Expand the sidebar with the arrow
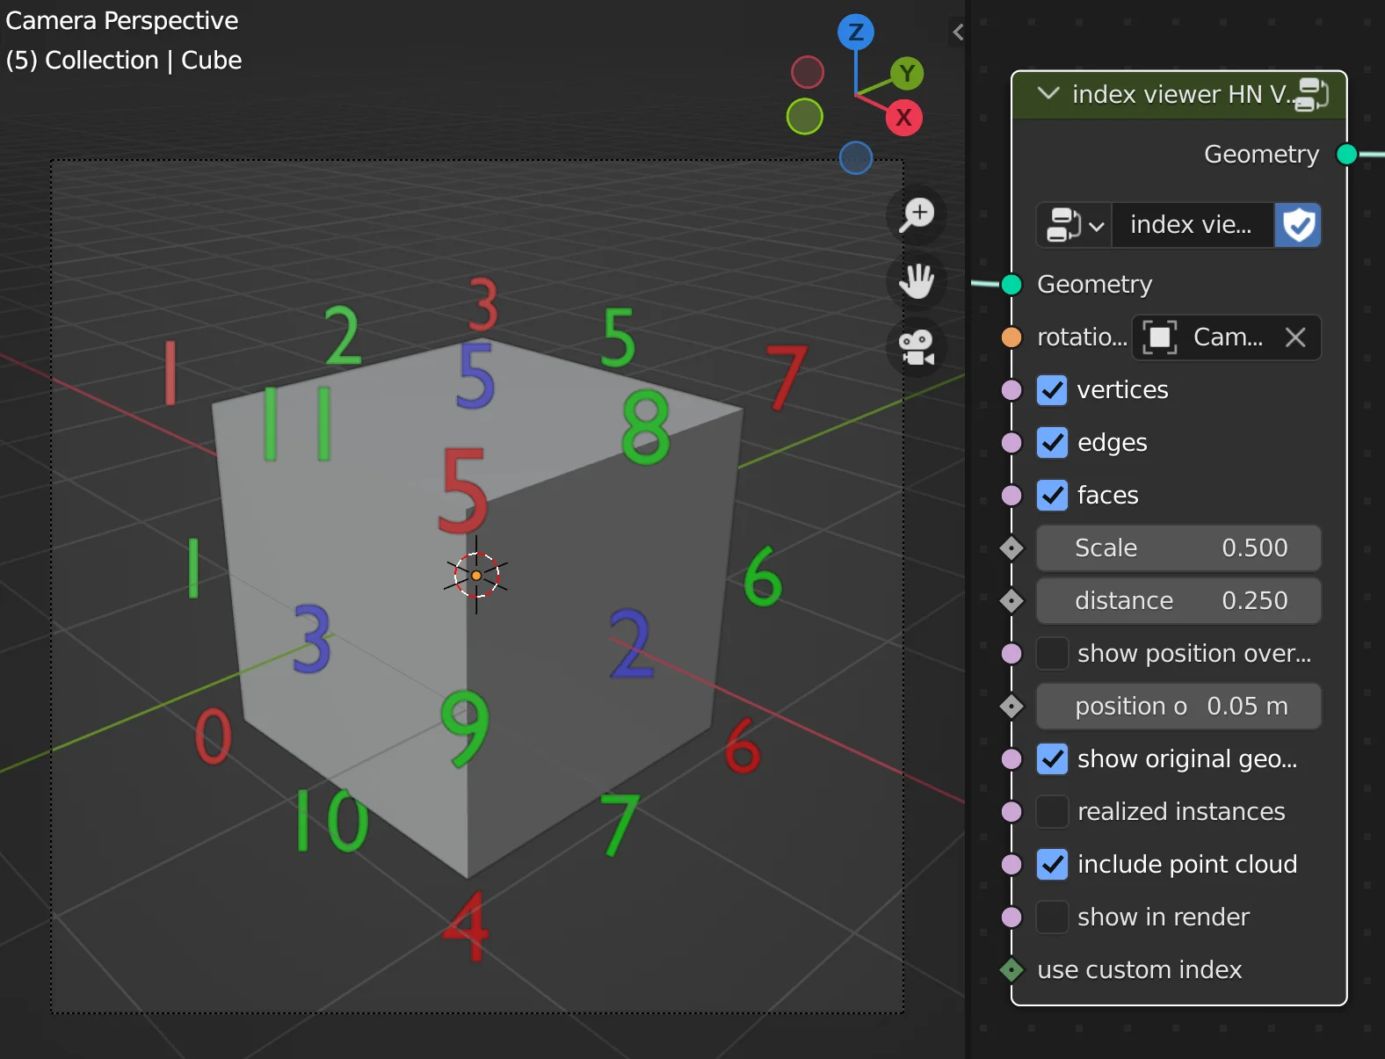The width and height of the screenshot is (1385, 1059). (958, 33)
